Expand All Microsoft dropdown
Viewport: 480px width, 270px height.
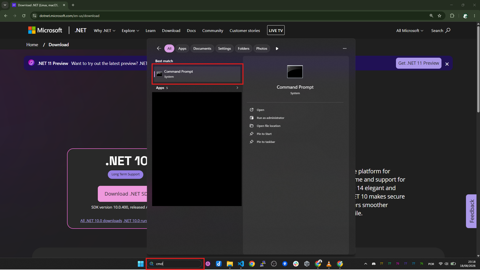pos(410,30)
